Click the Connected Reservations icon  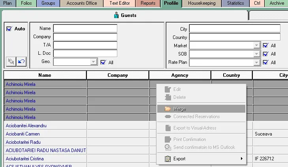[168, 117]
